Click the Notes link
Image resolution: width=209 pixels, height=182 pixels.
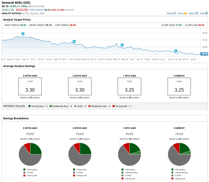pos(169,13)
